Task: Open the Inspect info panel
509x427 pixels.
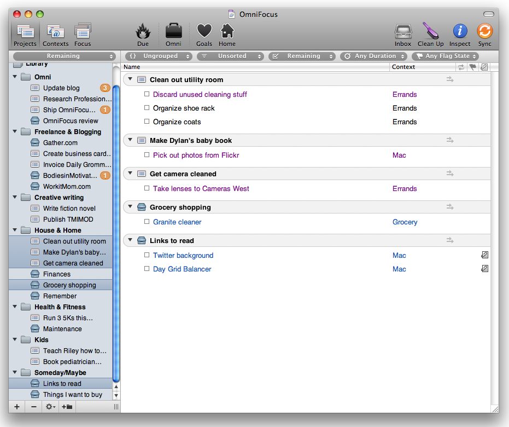Action: pyautogui.click(x=460, y=35)
